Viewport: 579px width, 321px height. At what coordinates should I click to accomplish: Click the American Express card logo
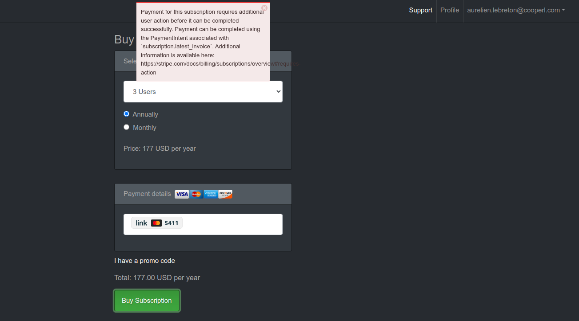pos(211,194)
